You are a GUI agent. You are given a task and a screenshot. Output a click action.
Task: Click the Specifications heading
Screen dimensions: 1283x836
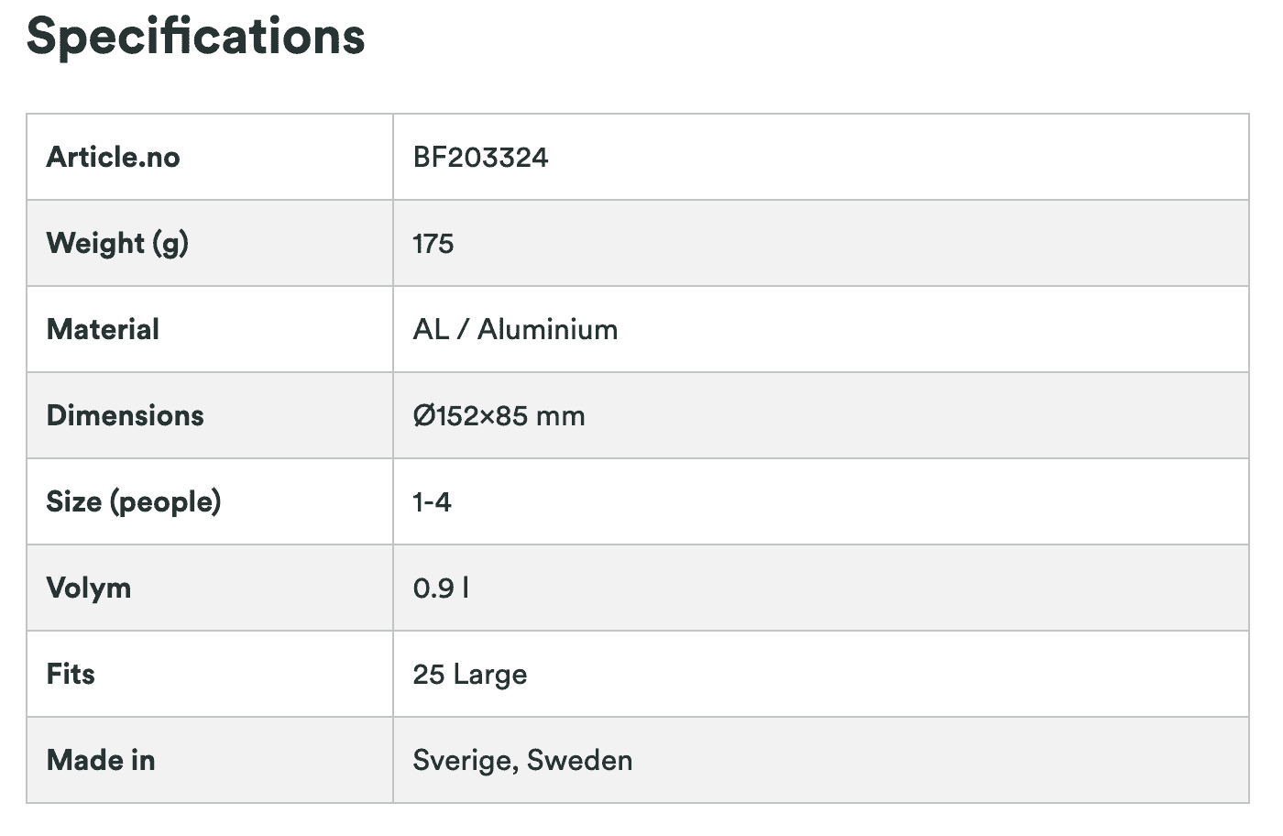[x=195, y=37]
